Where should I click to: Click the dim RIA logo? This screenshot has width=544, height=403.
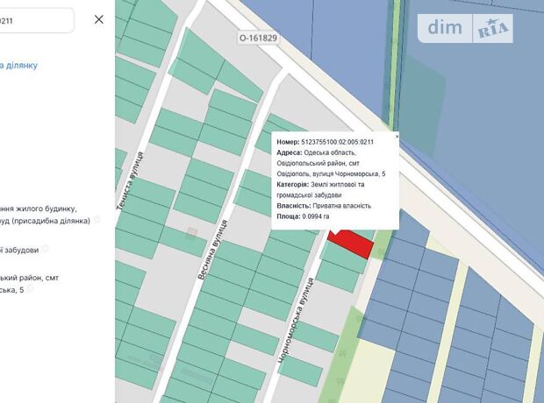pos(469,29)
